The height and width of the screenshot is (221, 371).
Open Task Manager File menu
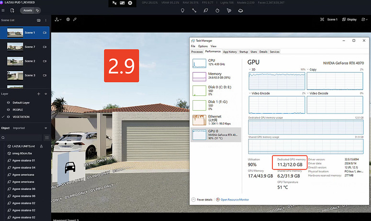pyautogui.click(x=193, y=46)
